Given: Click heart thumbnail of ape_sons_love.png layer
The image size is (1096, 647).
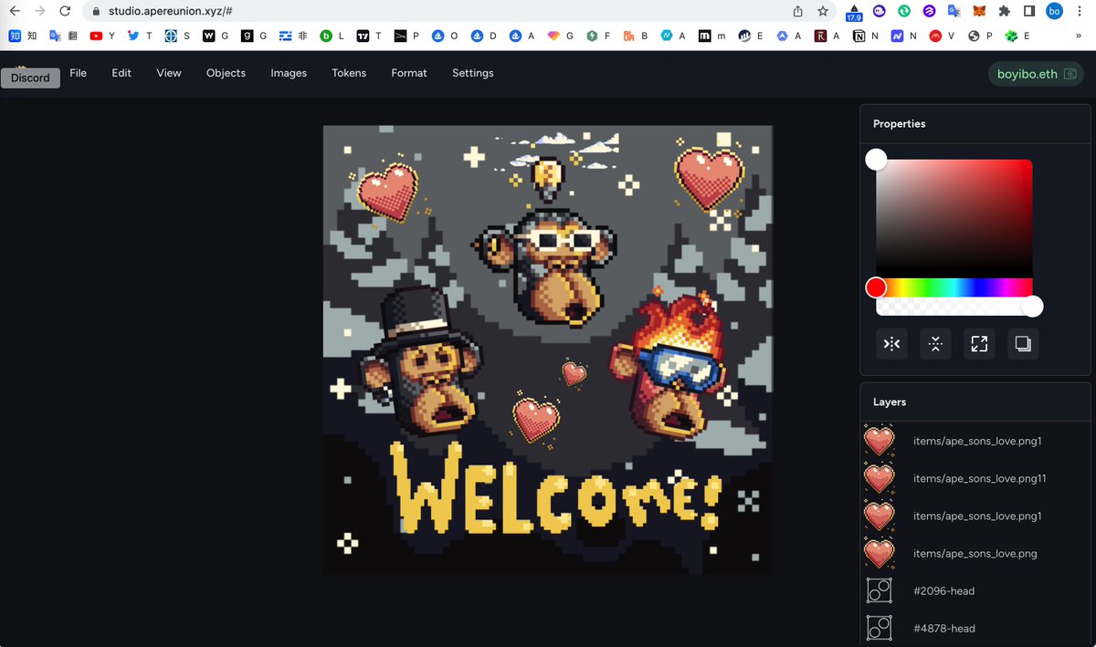Looking at the screenshot, I should tap(879, 553).
